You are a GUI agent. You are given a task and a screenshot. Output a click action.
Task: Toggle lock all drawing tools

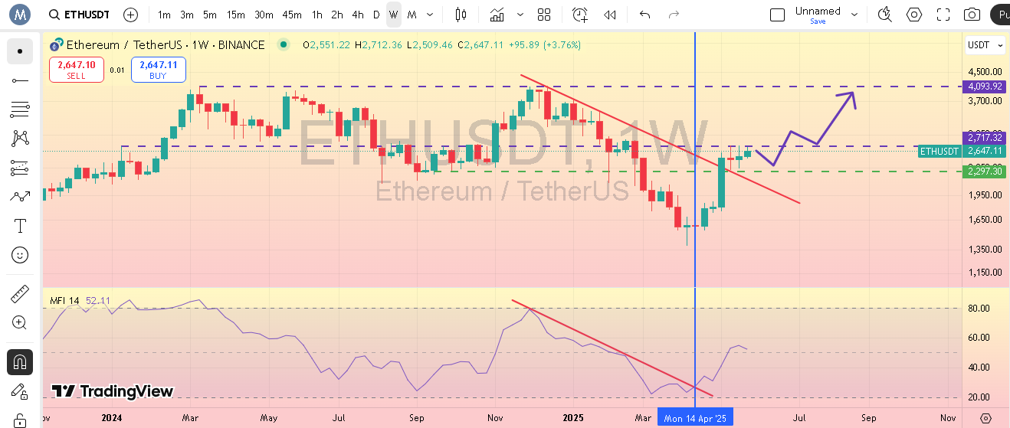coord(20,420)
